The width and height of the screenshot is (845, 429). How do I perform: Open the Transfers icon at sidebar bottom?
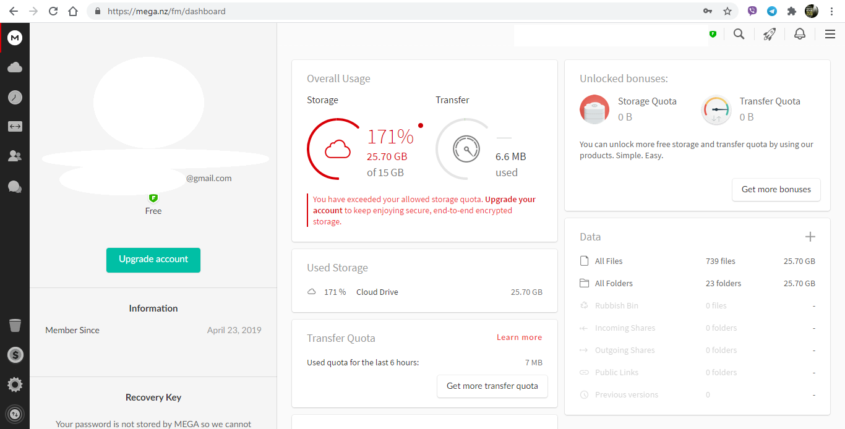click(x=15, y=414)
